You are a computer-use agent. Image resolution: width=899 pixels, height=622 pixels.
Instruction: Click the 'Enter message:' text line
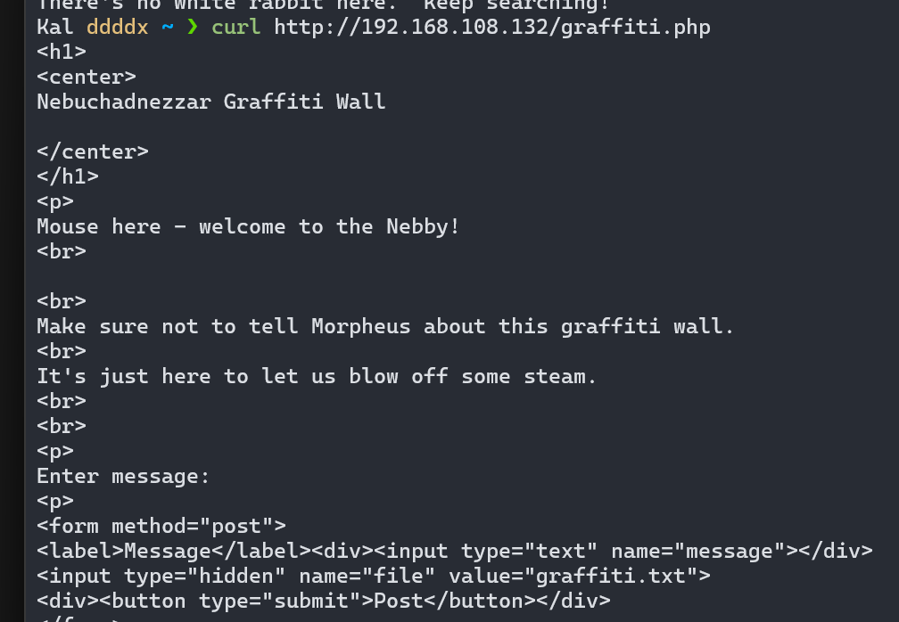click(x=123, y=476)
